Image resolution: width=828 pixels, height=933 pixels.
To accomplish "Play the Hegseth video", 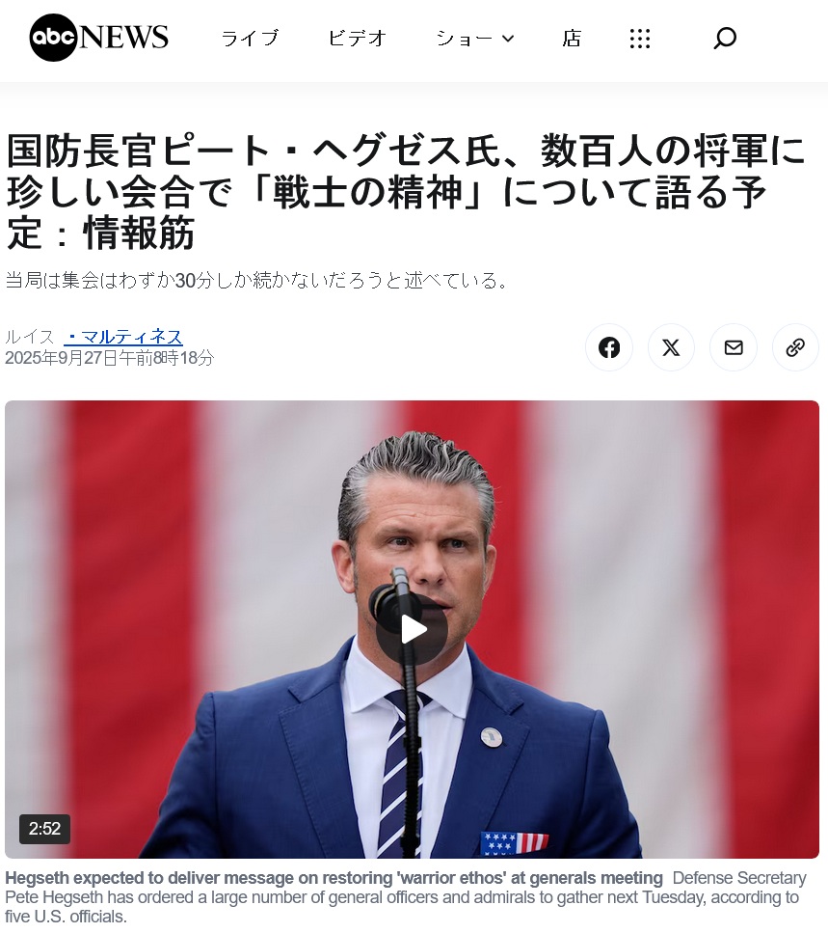I will 412,629.
